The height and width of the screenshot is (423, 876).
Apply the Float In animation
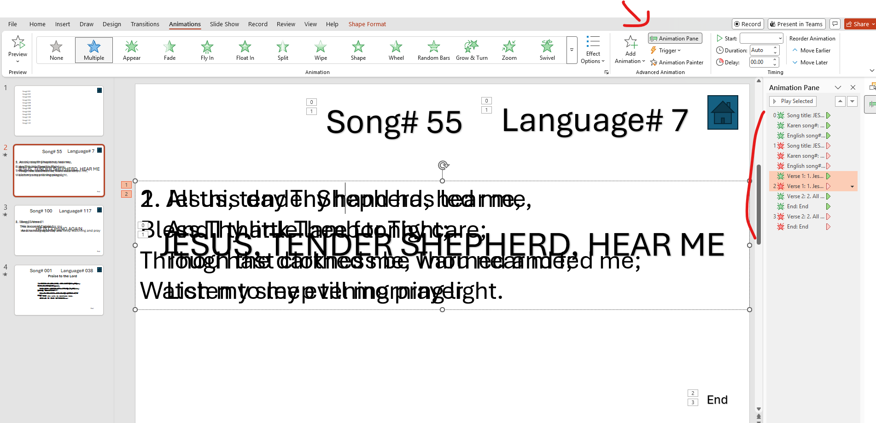(x=245, y=50)
